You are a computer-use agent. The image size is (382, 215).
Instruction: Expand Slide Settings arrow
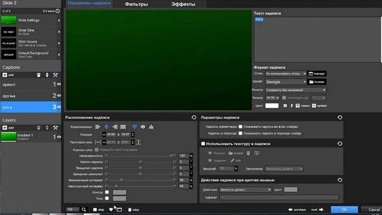[59, 20]
